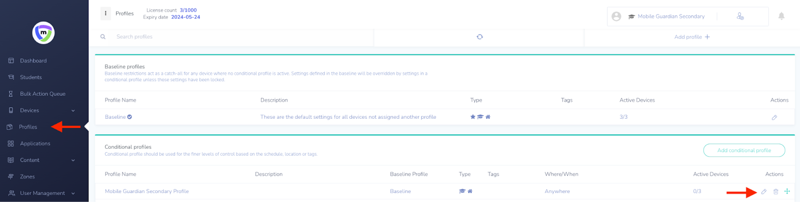Click move icon for Secondary Profile
This screenshot has height=202, width=800.
coord(787,191)
